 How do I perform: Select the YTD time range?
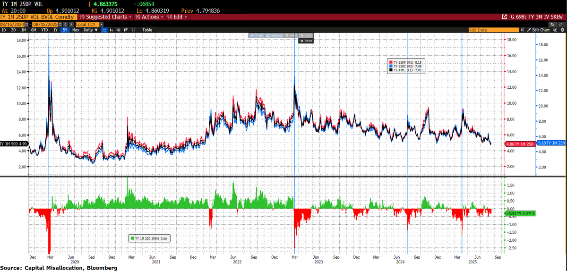click(x=44, y=30)
